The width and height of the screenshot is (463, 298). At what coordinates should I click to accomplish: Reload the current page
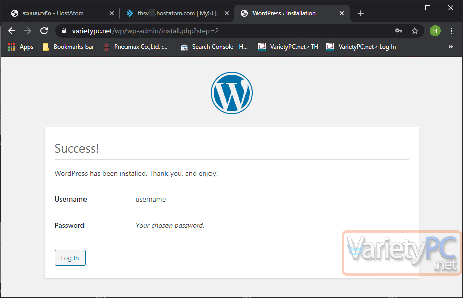[44, 31]
